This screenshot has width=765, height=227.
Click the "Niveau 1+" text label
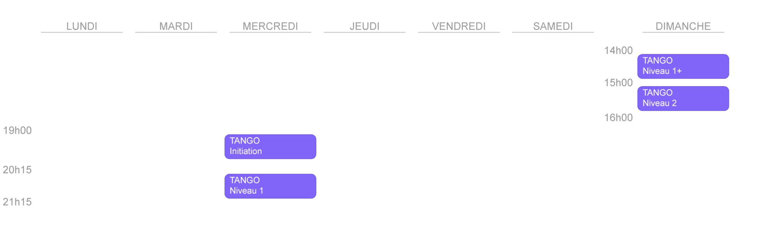click(x=662, y=71)
